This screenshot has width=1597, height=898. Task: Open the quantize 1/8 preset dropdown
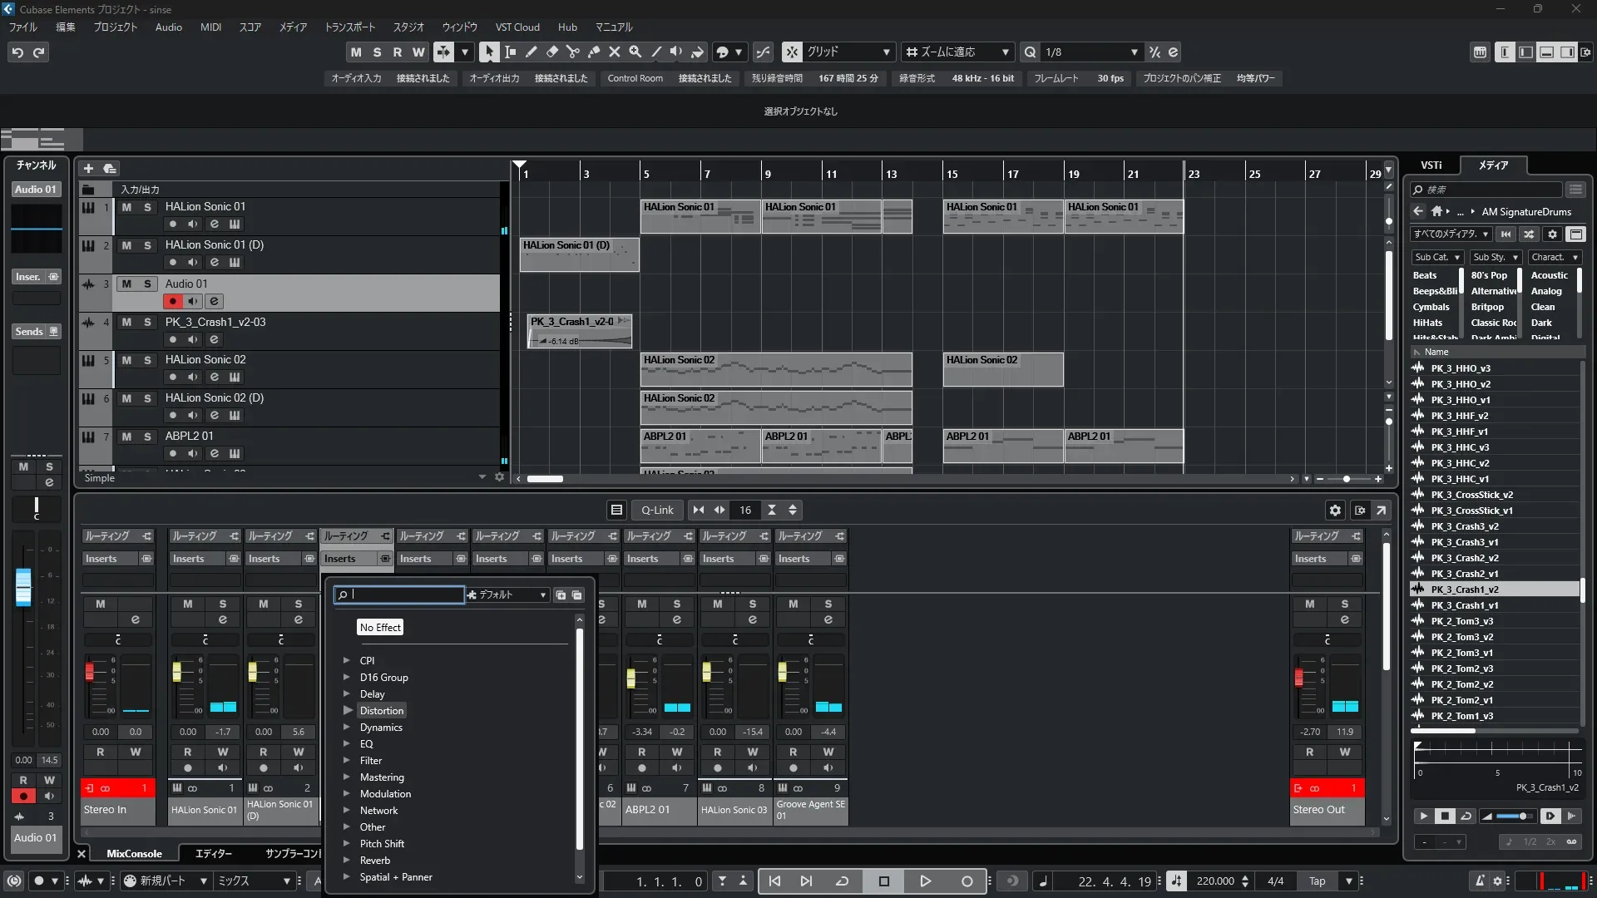1134,52
